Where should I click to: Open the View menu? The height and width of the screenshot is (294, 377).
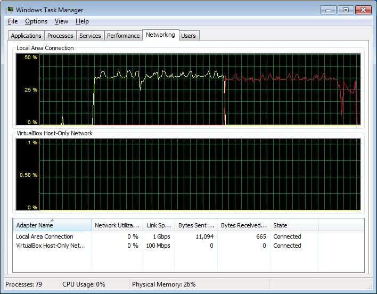coord(61,21)
